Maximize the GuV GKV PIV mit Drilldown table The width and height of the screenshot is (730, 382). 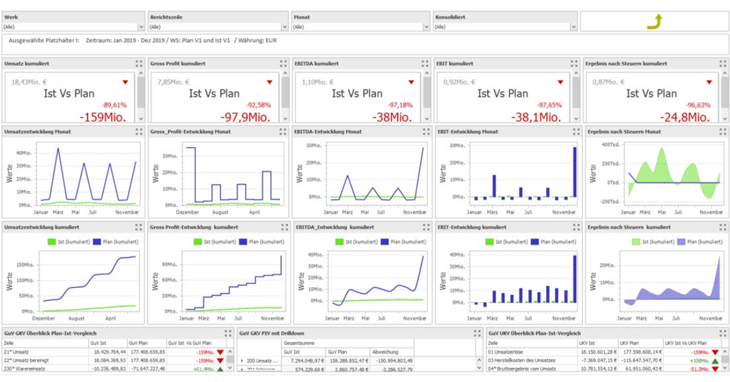click(x=478, y=333)
